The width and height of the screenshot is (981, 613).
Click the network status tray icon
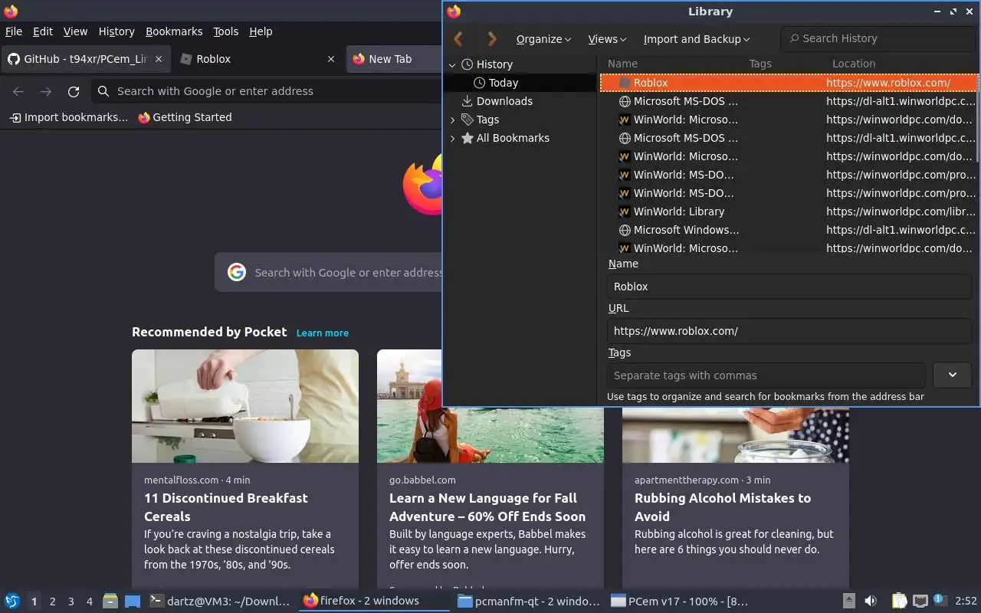[x=920, y=602]
